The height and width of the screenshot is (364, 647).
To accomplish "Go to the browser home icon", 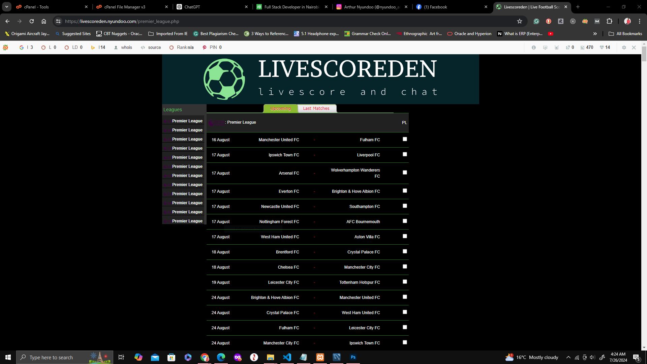I will pos(44,21).
